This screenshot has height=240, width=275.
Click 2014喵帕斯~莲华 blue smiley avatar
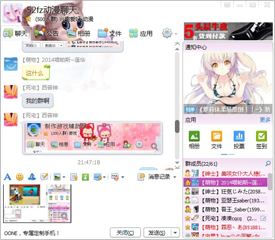pyautogui.click(x=11, y=64)
